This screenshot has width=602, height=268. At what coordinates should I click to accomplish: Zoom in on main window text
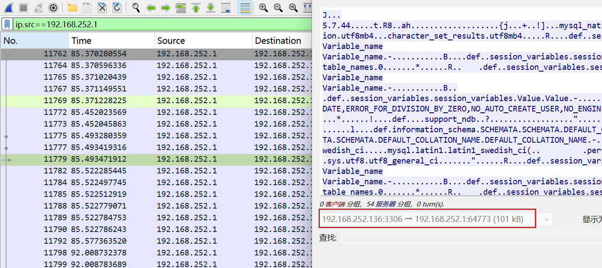tap(263, 7)
